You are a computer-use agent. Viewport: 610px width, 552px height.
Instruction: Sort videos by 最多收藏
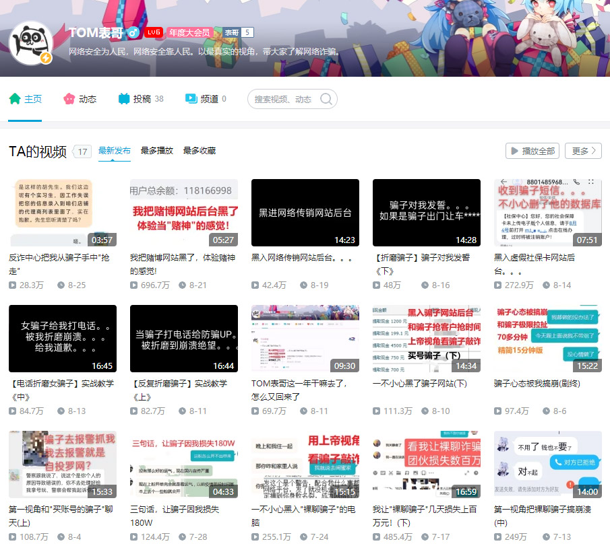200,151
